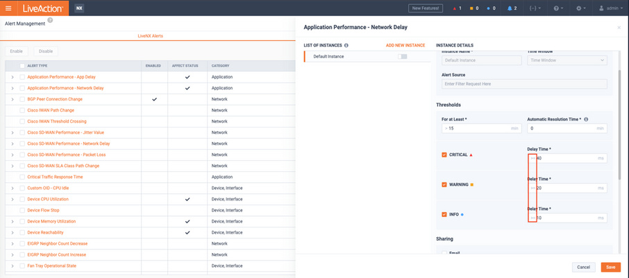
Task: Check Fan Tray Operational State checkbox
Action: (x=22, y=266)
